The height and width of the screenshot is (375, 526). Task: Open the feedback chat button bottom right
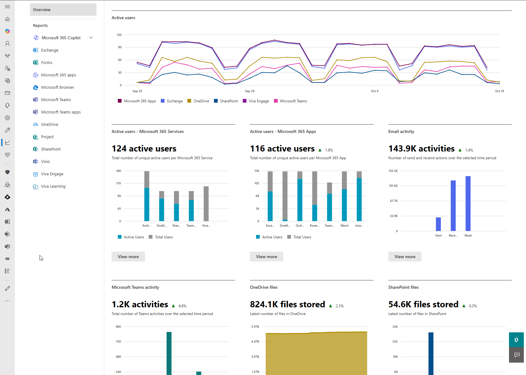516,355
